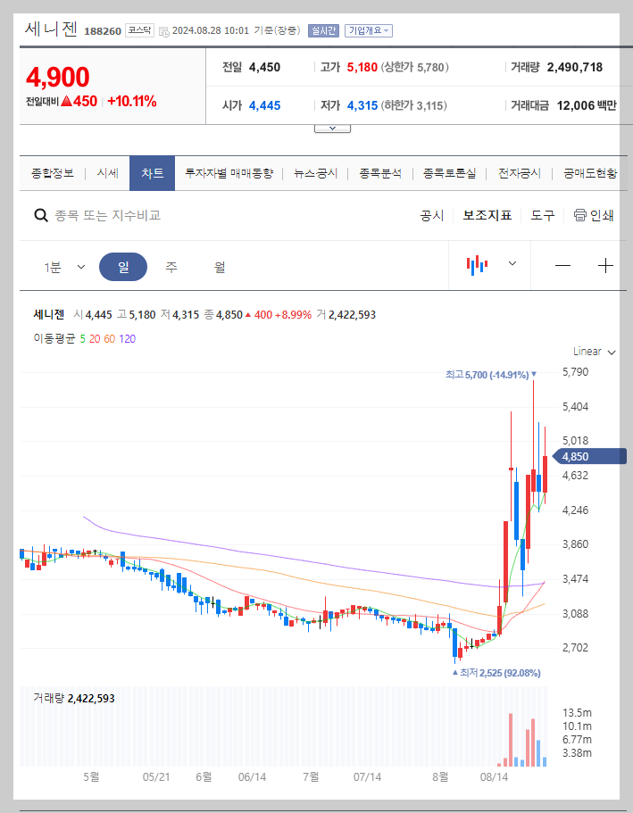Viewport: 633px width, 813px height.
Task: Expand the 기업개요 dropdown
Action: click(x=371, y=29)
